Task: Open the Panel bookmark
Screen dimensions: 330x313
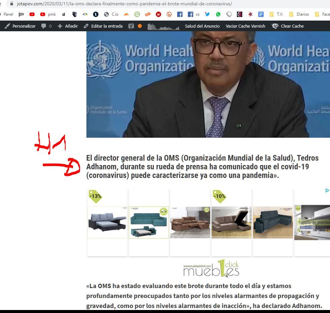Action: coord(8,14)
